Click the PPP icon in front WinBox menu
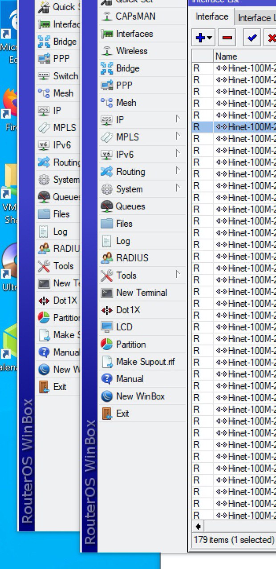 [x=107, y=85]
